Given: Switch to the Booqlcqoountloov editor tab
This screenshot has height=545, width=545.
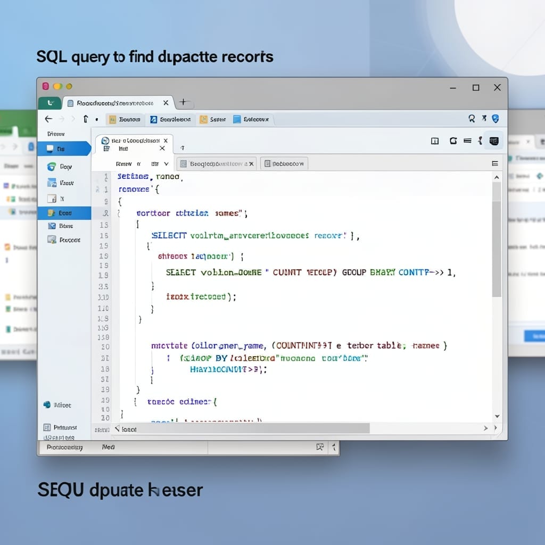Looking at the screenshot, I should tap(217, 164).
